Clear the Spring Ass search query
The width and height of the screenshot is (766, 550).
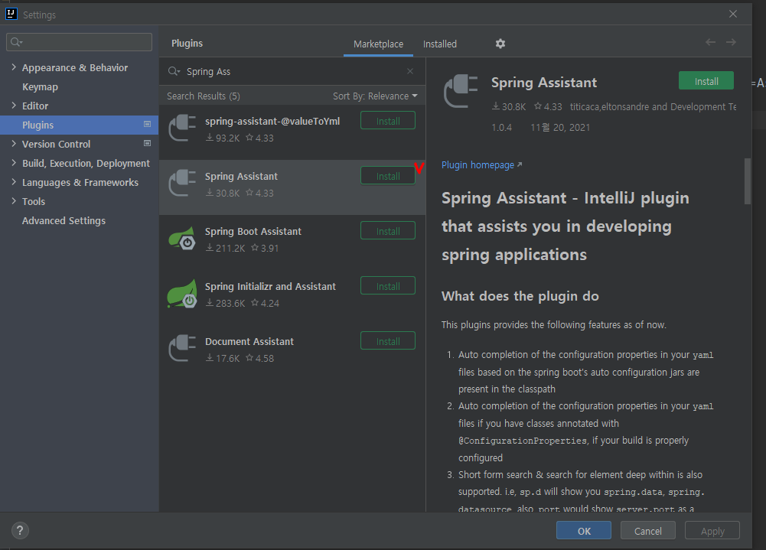coord(410,71)
